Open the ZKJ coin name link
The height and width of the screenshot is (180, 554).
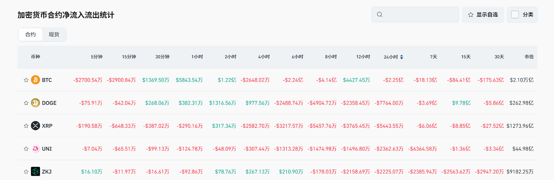[47, 172]
